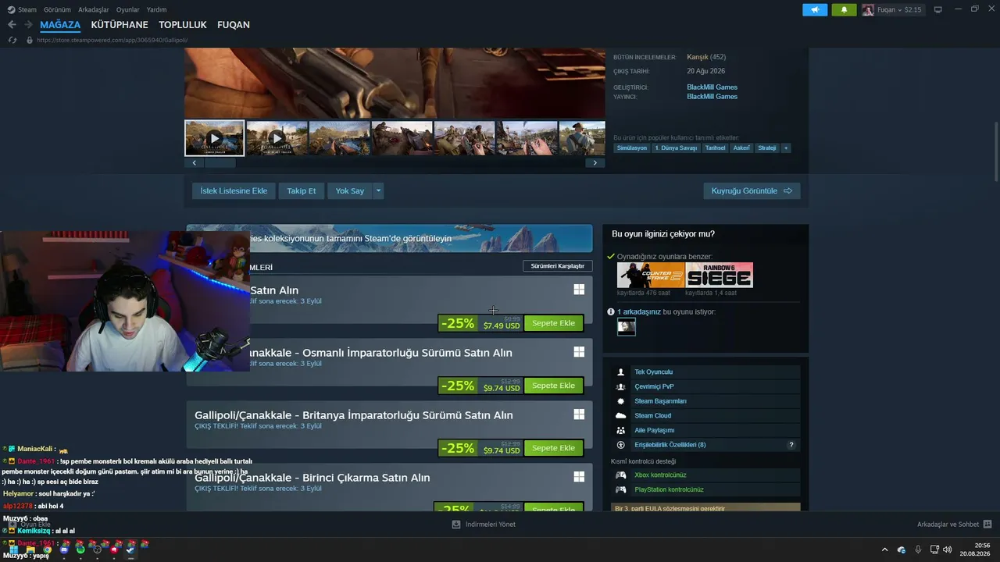Click the Çevrimiçi PvP feature link

click(654, 386)
